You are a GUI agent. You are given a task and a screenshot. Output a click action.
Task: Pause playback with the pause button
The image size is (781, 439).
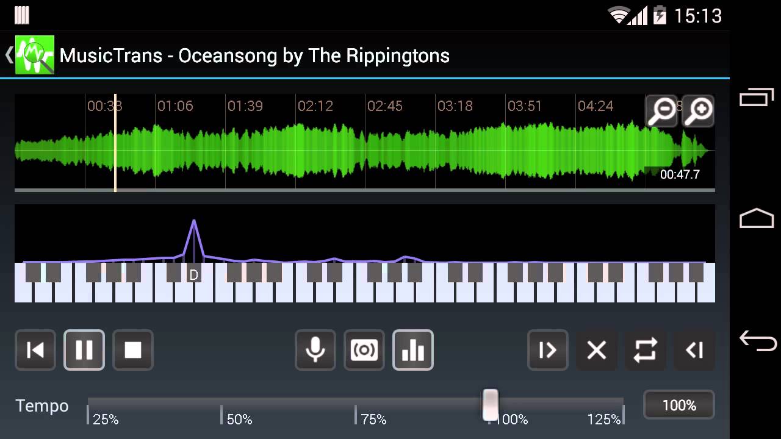click(84, 350)
